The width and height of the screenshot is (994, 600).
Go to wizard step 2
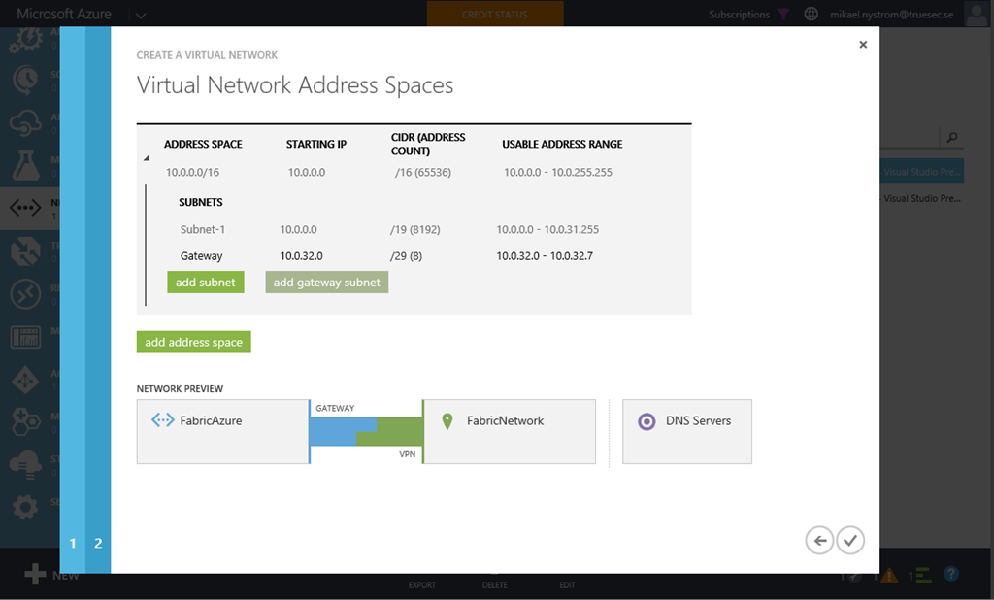(98, 544)
